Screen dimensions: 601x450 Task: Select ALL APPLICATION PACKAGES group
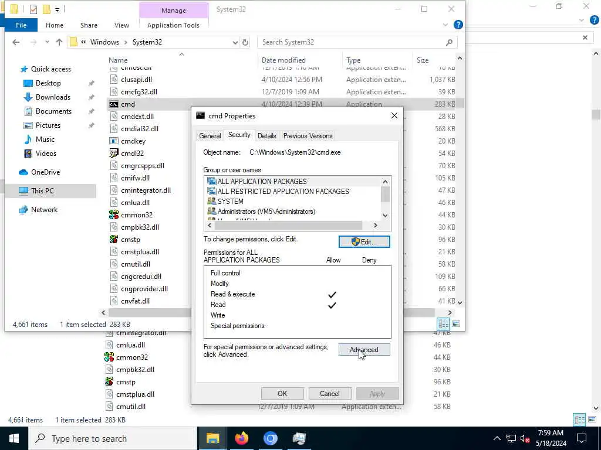point(262,182)
